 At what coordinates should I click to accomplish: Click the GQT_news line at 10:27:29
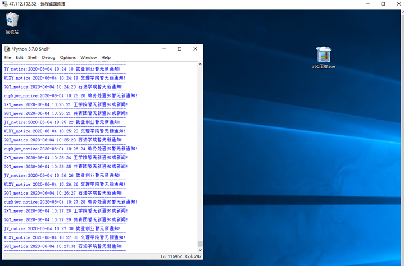66,219
